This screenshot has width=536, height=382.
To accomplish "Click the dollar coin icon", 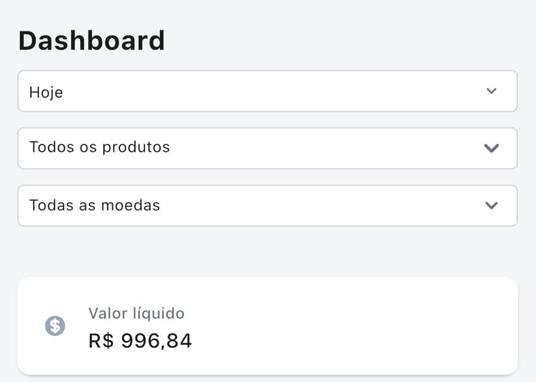I will [x=55, y=326].
